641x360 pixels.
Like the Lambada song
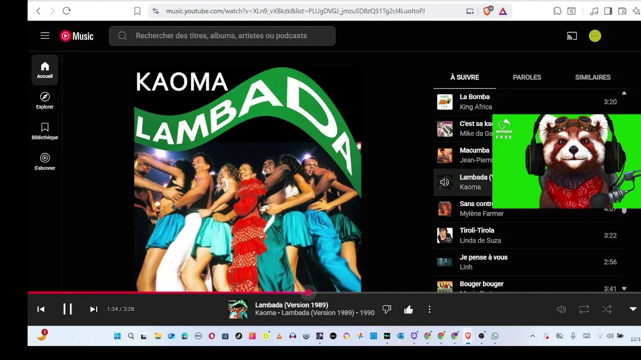tap(409, 309)
